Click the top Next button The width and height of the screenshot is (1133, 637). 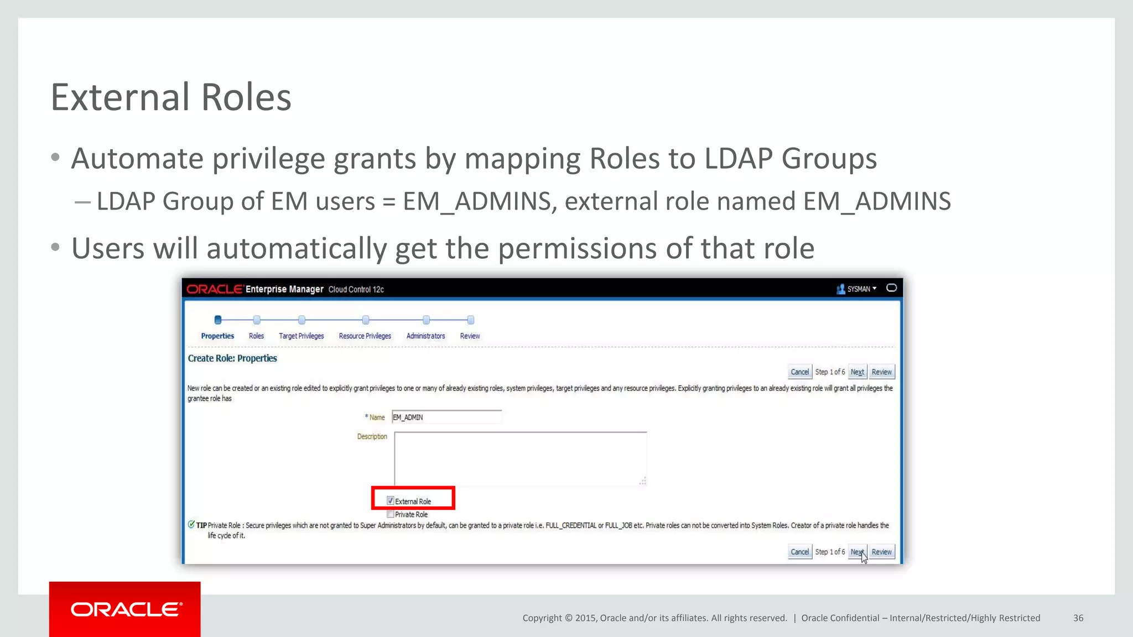857,372
